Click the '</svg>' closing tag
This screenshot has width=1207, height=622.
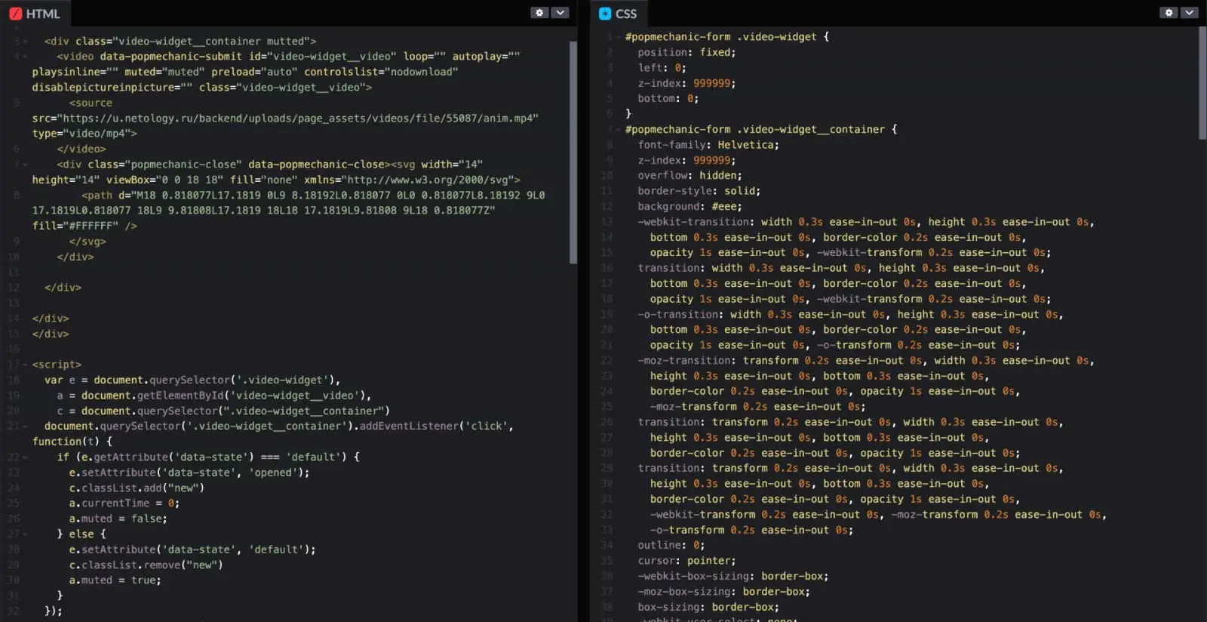click(x=88, y=242)
